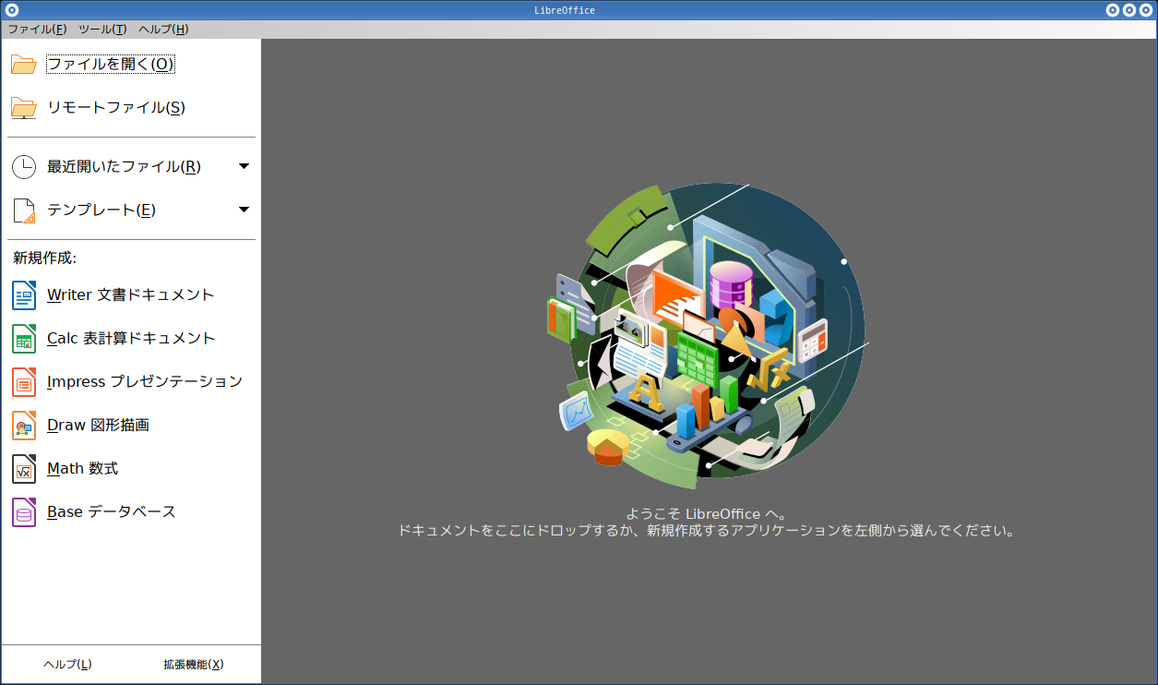Create a new Math 数式 formula
This screenshot has height=685, width=1158.
[x=130, y=469]
